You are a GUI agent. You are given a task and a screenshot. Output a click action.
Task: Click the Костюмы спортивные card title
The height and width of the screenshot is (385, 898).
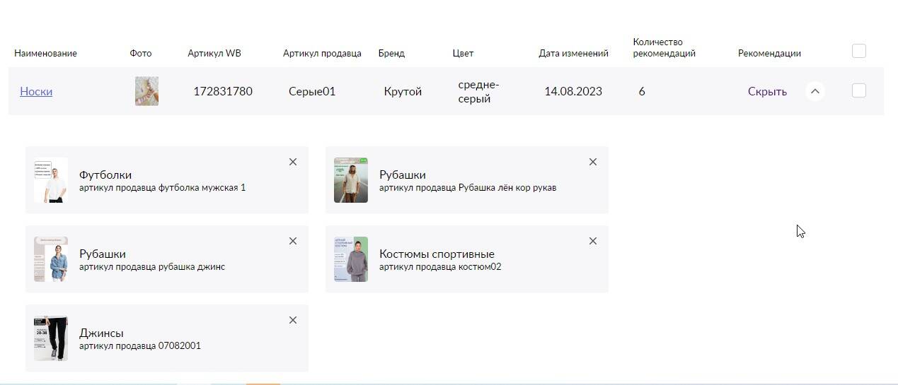(x=437, y=254)
